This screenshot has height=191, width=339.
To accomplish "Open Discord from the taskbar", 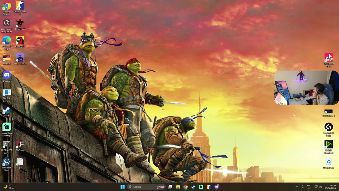I will pos(217,187).
